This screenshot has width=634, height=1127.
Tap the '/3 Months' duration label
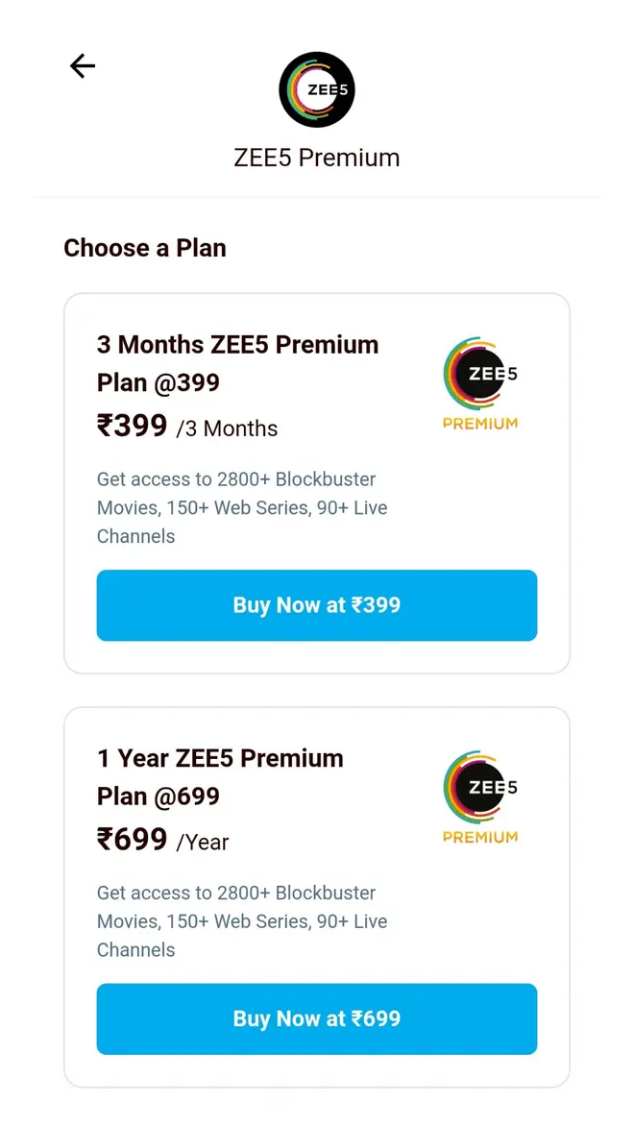227,429
